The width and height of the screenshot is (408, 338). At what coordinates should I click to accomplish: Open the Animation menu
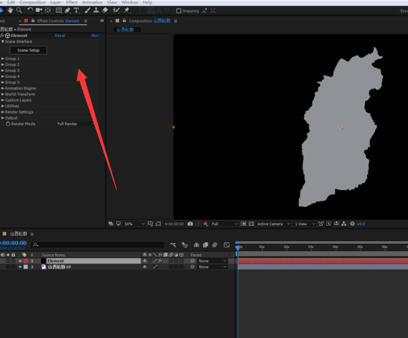(92, 2)
